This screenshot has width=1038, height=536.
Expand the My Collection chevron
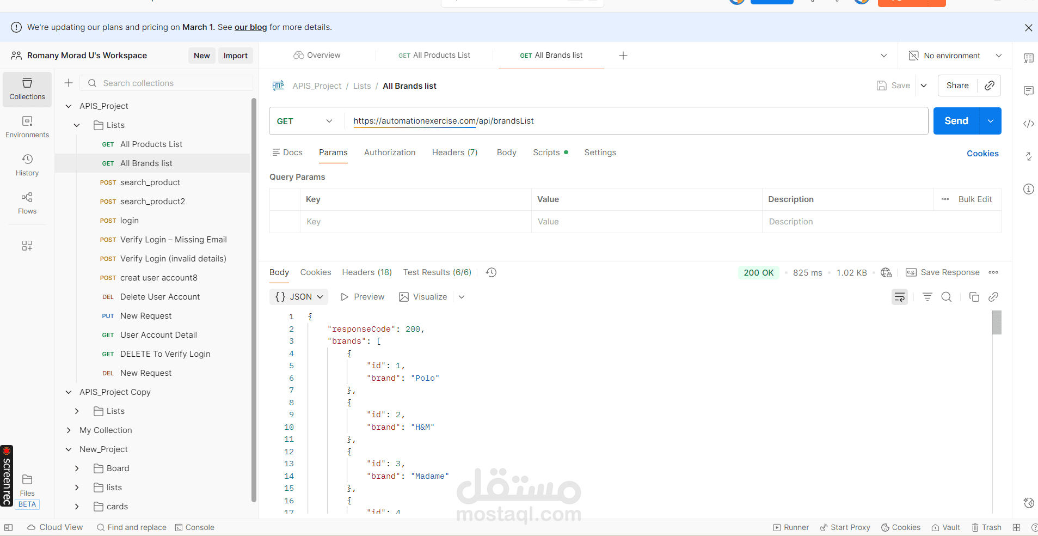point(69,430)
